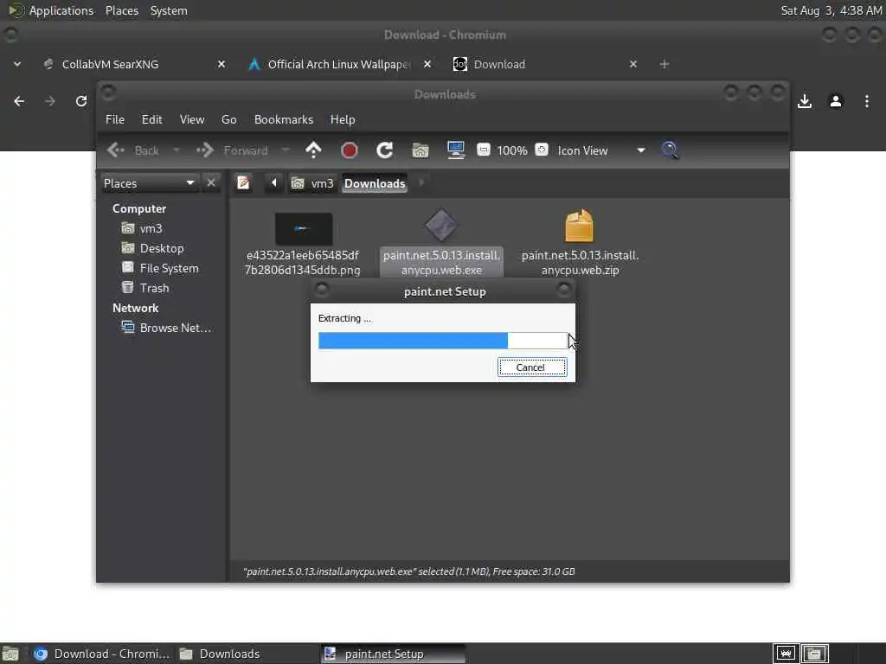Go up to parent folder in Downloads window
Viewport: 886px width, 664px height.
[313, 150]
